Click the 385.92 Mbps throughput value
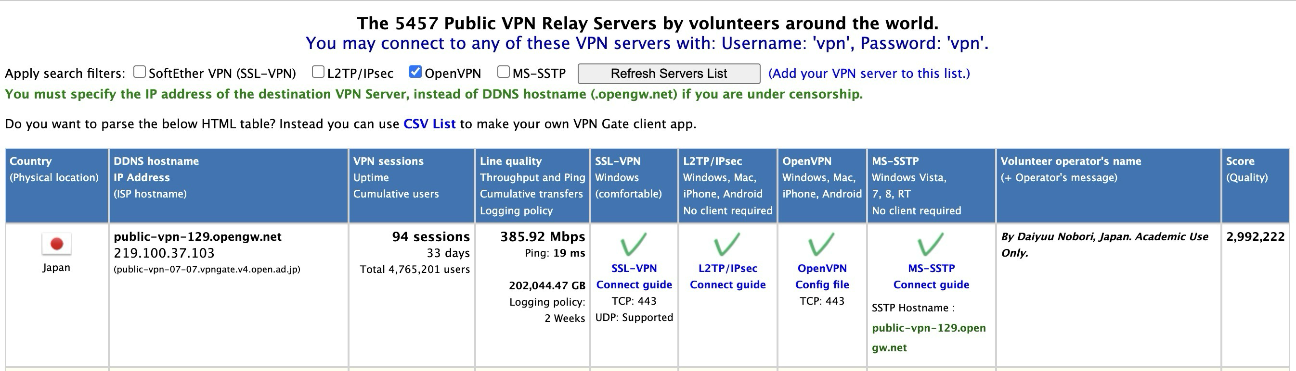This screenshot has height=371, width=1296. pyautogui.click(x=543, y=236)
